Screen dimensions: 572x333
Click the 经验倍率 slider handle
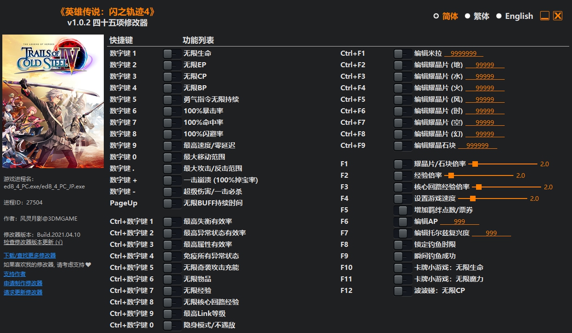click(x=451, y=175)
